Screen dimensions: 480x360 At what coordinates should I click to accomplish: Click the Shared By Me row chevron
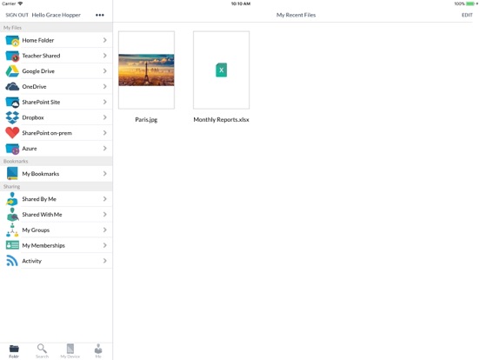click(x=104, y=199)
